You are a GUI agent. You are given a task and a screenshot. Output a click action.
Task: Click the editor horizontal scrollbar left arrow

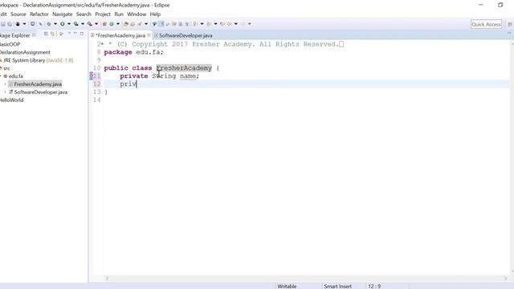107,279
